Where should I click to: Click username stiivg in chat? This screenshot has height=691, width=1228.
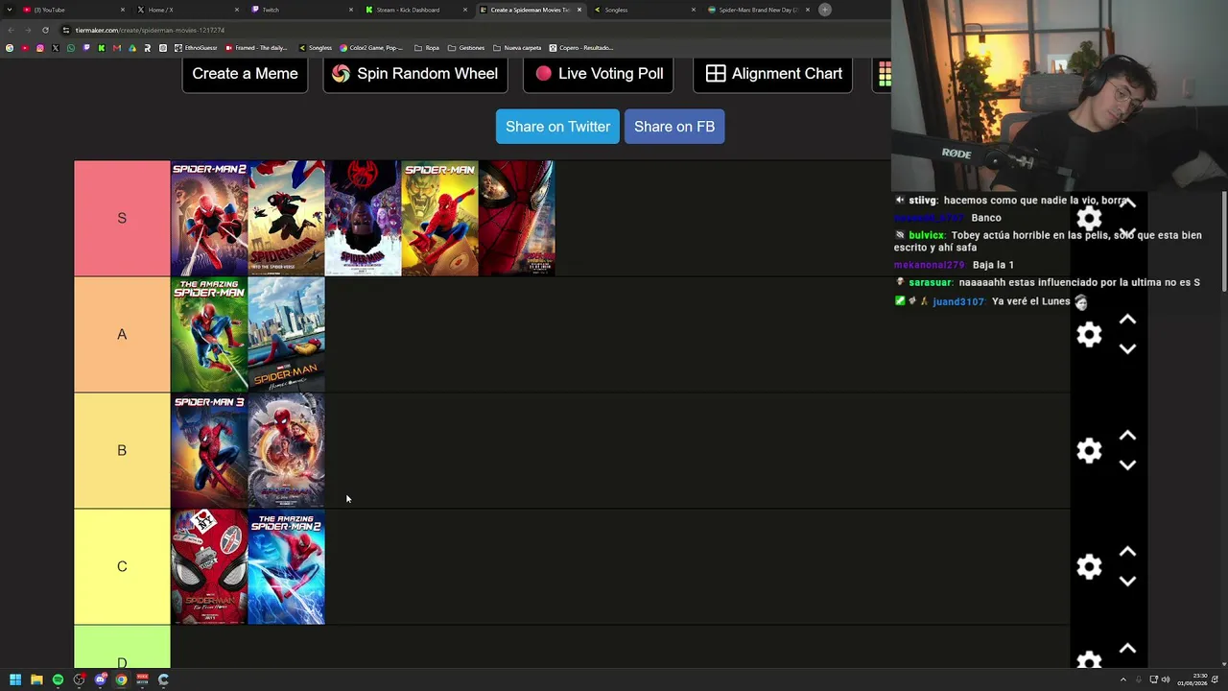click(922, 201)
